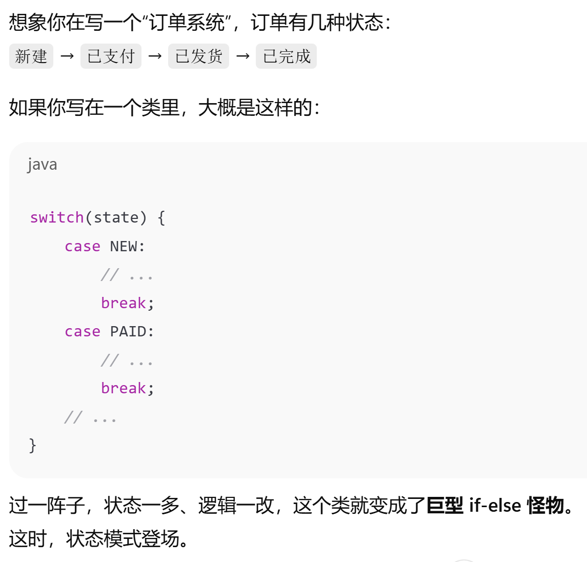Screen dimensions: 587x562
Task: Click the 已发货 state chip
Action: coord(198,56)
